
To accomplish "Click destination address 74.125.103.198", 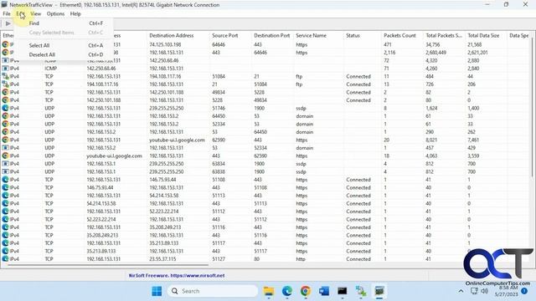I will pyautogui.click(x=165, y=44).
